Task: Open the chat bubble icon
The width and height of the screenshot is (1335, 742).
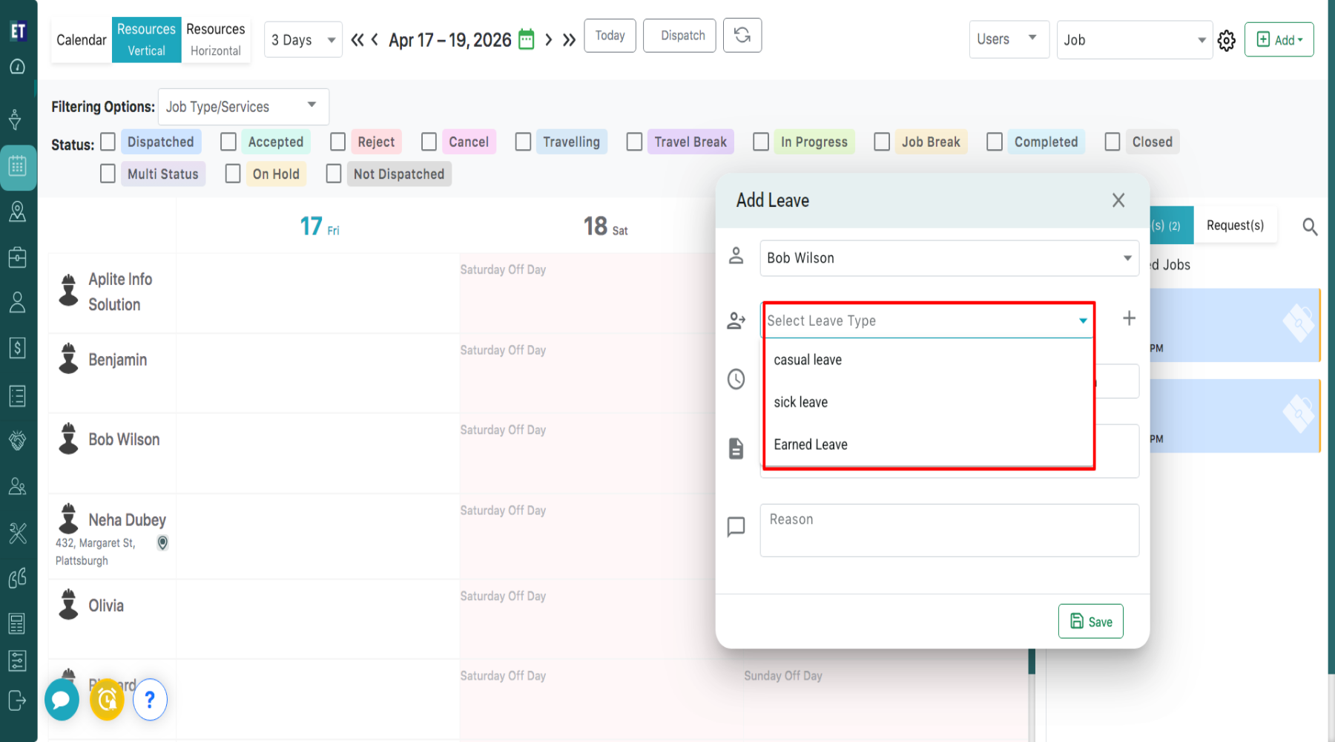Action: point(62,700)
